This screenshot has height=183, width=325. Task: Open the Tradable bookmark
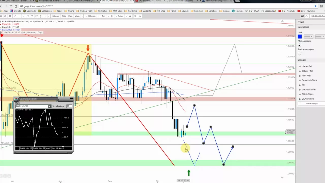pos(237,11)
